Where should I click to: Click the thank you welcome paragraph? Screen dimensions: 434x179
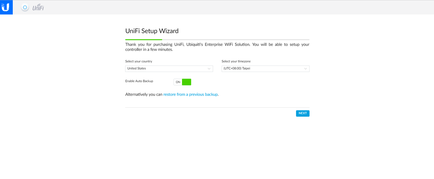click(217, 47)
